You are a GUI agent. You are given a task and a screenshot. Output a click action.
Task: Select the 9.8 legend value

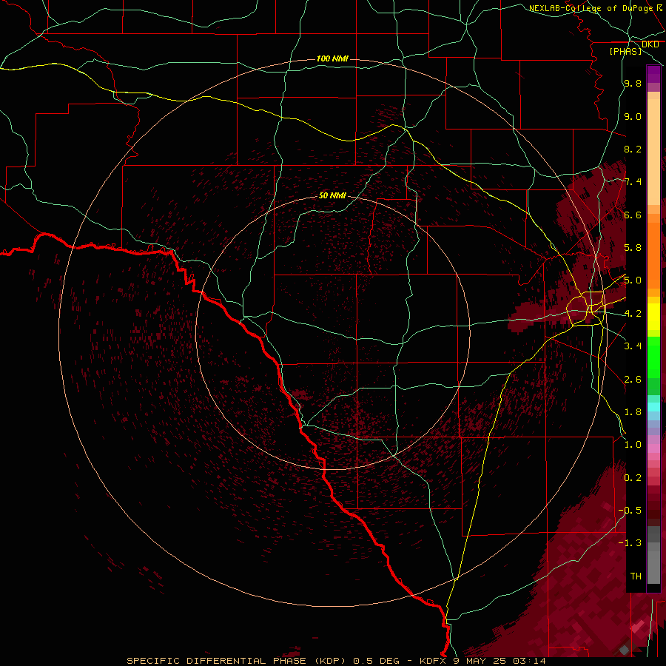point(633,83)
